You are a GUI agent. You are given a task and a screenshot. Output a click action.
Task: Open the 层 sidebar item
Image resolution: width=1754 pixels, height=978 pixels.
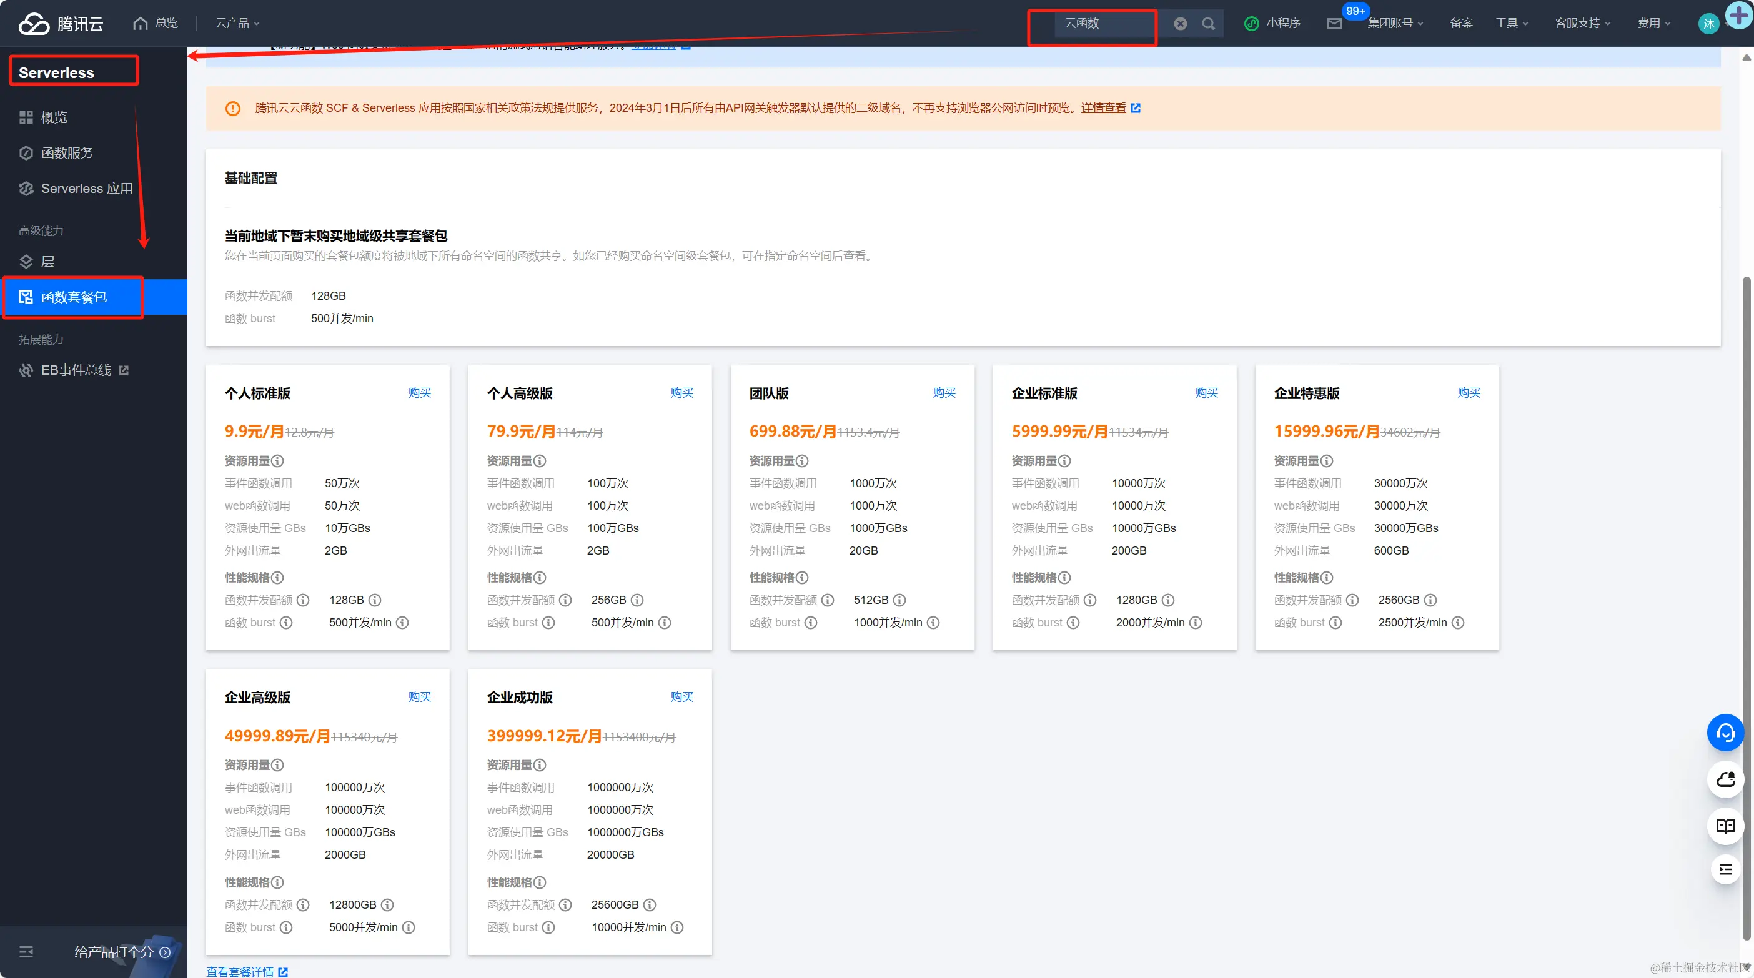47,261
